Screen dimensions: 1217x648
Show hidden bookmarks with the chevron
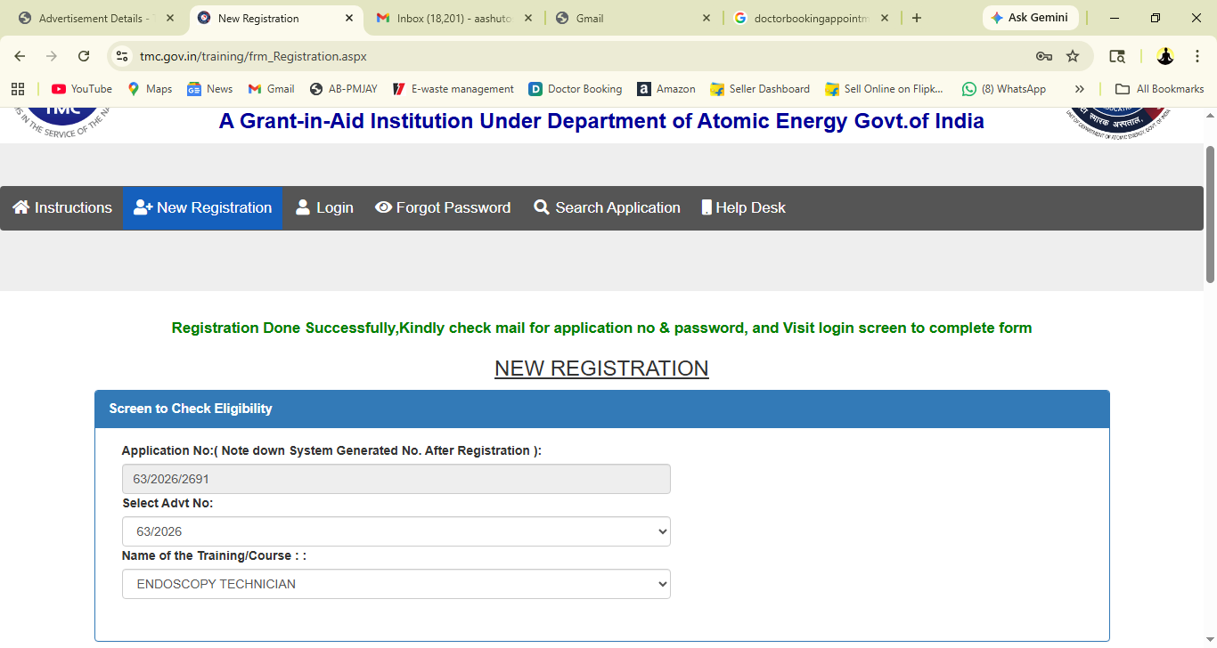(1080, 89)
